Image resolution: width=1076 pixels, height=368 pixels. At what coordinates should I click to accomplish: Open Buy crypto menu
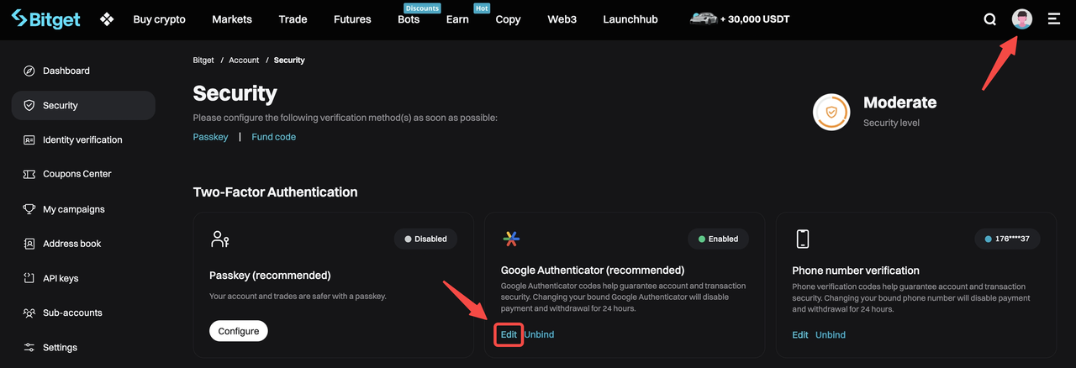coord(160,19)
